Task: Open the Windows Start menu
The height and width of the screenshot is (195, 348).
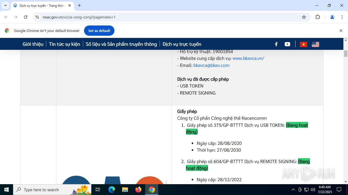Action: (7, 190)
